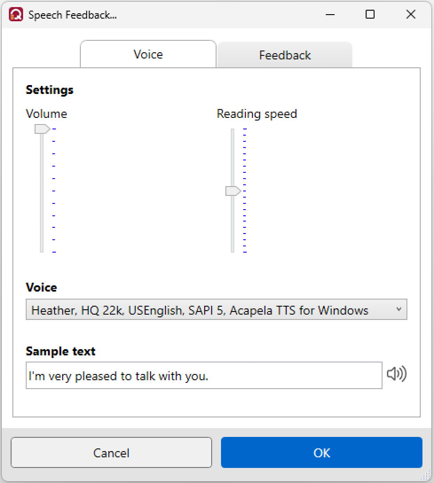The image size is (434, 483).
Task: Click the Settings heading
Action: [50, 90]
